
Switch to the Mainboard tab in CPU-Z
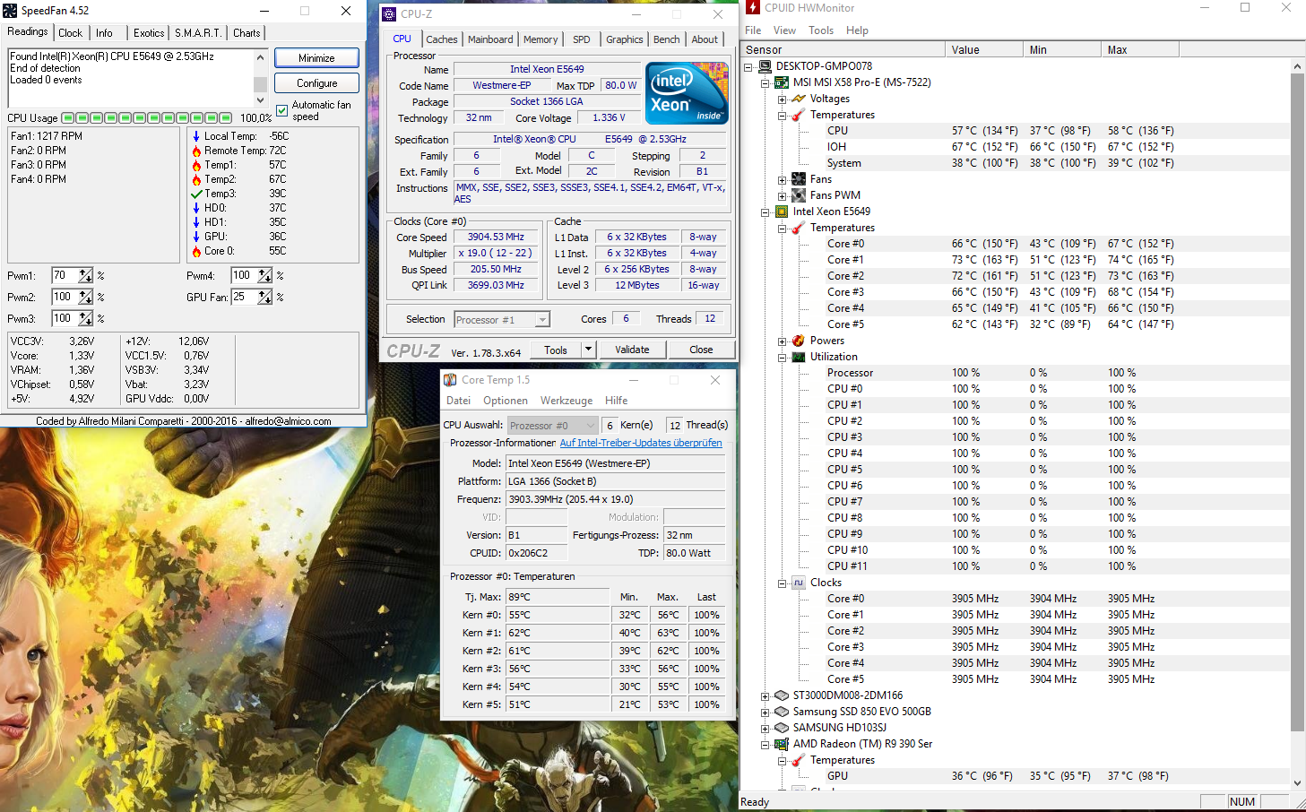coord(490,39)
